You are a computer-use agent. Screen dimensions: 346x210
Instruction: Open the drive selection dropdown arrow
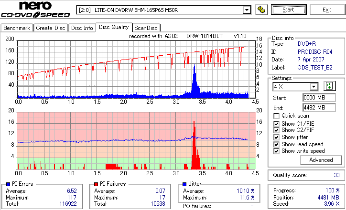pyautogui.click(x=247, y=10)
